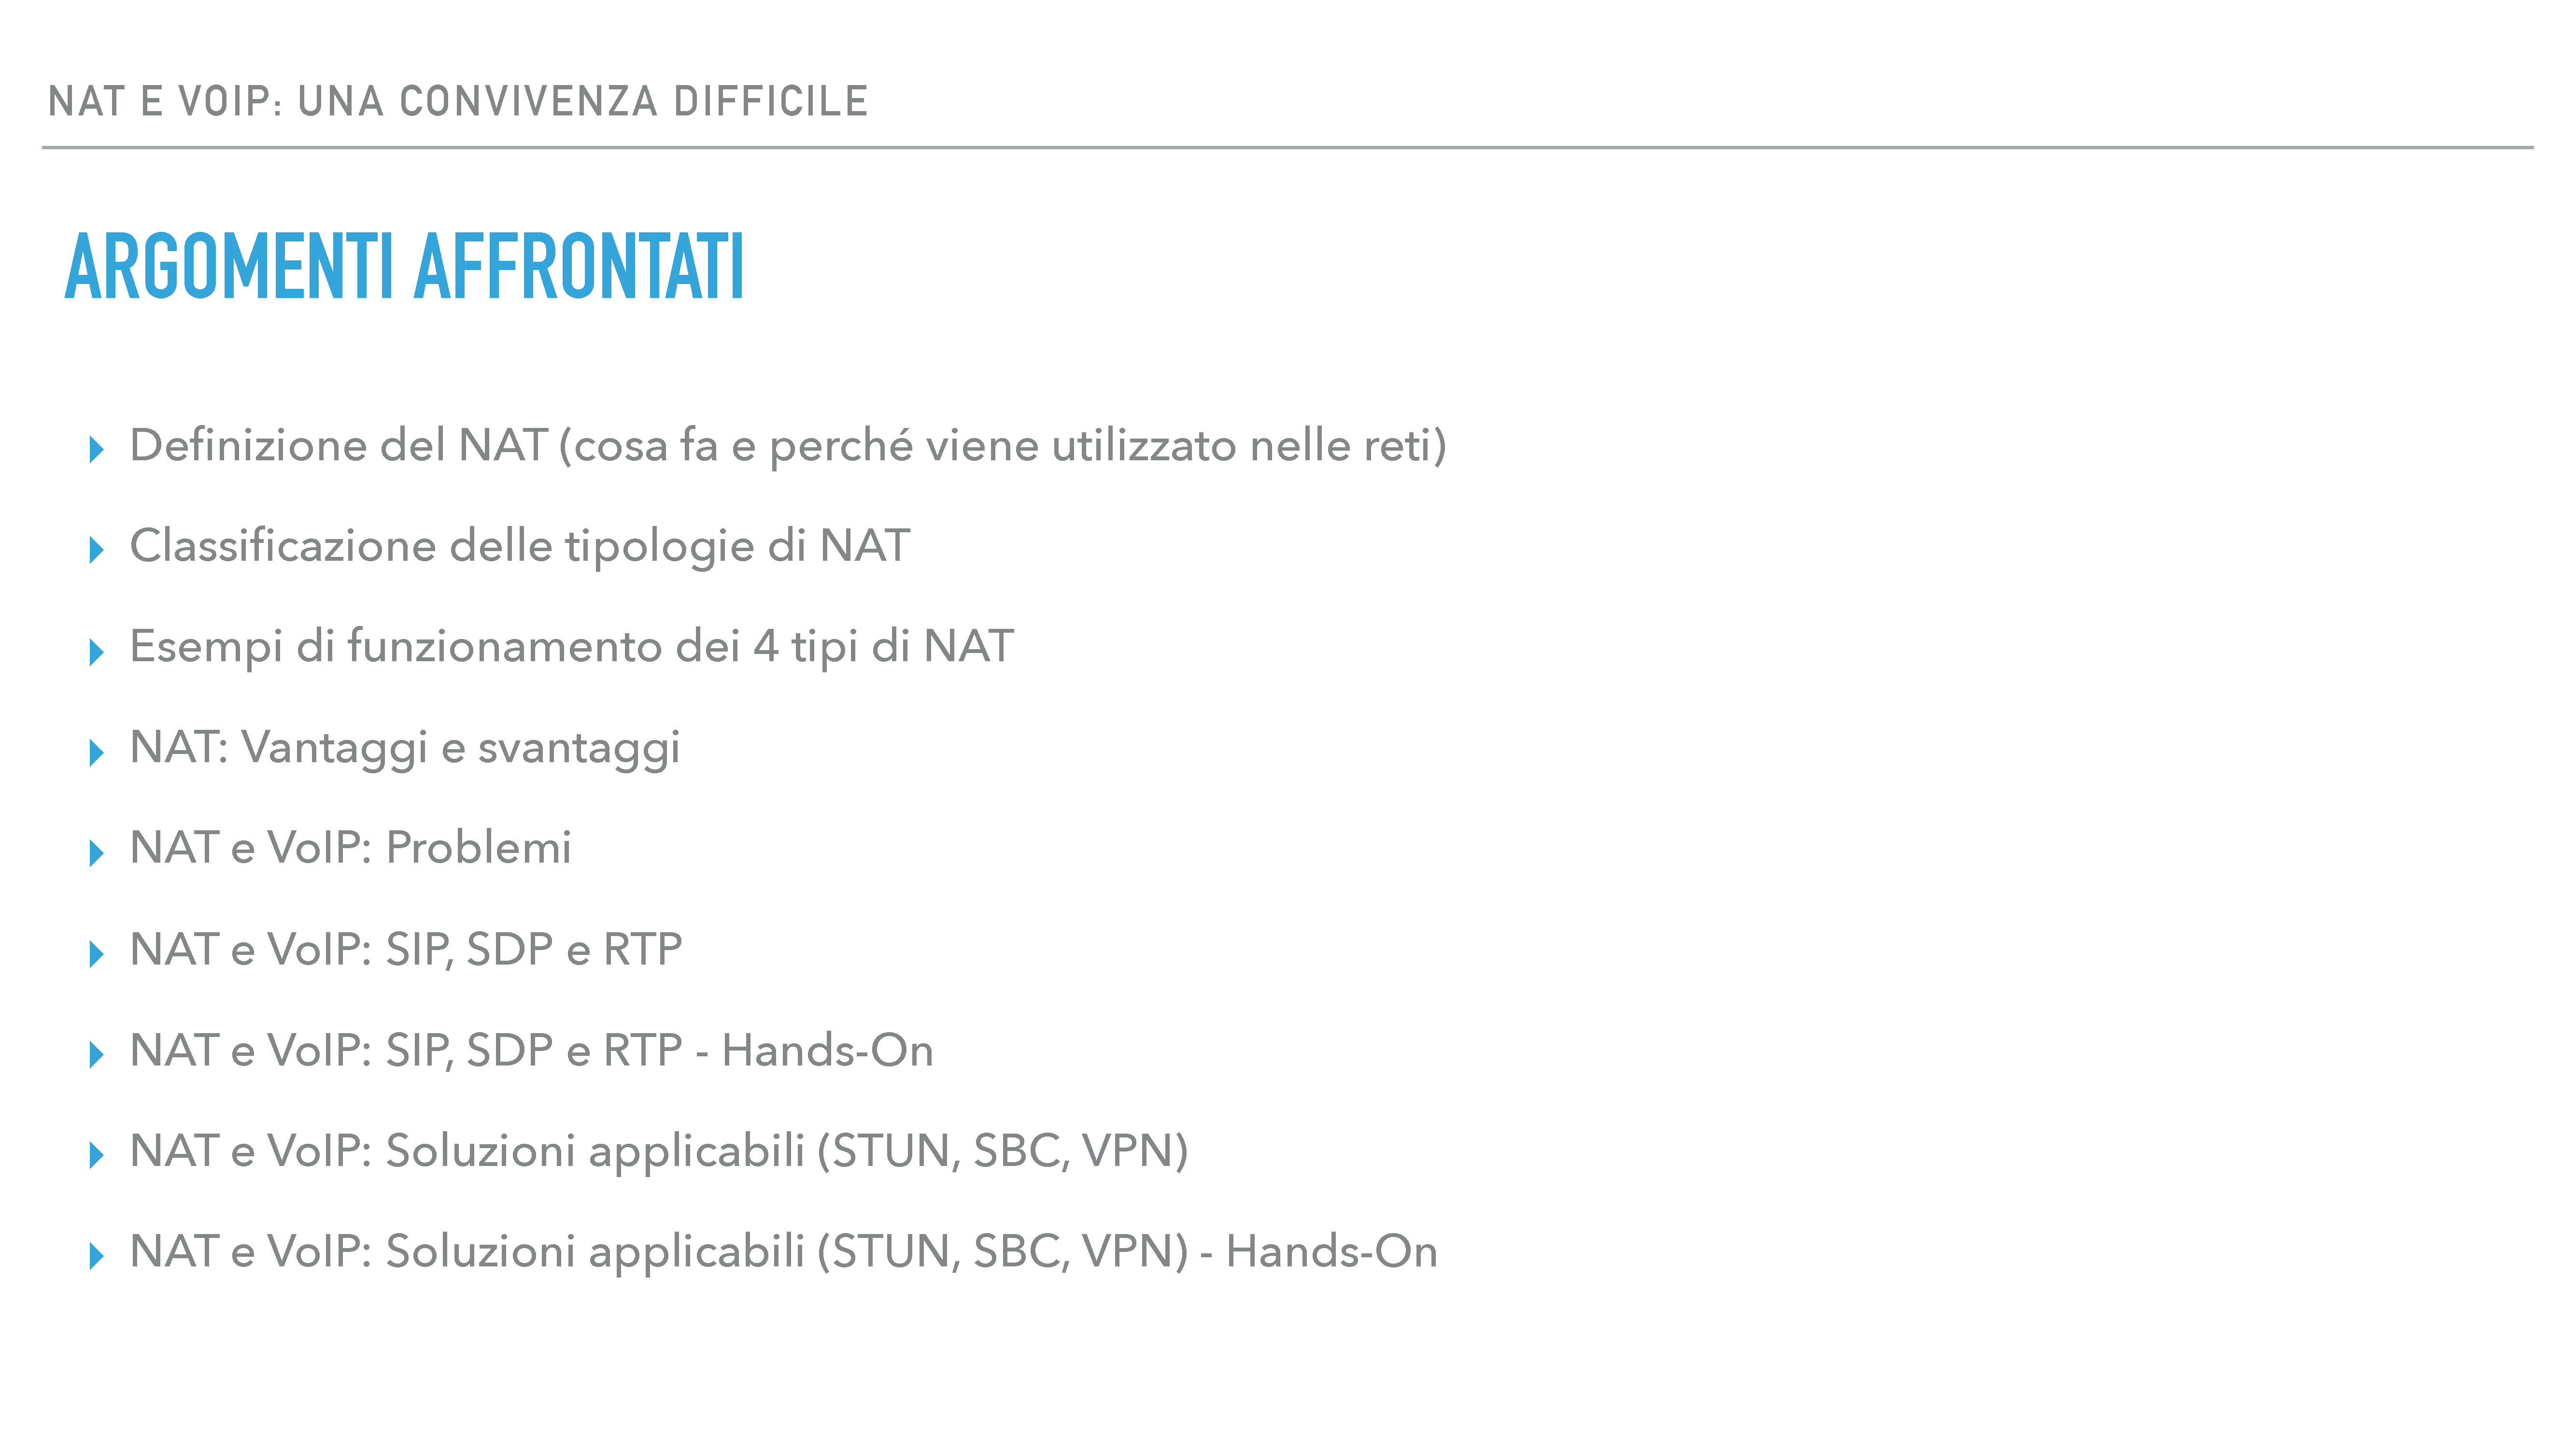Viewport: 2576px width, 1449px height.
Task: Click the NAT e VoIP: Problemi line
Action: click(x=351, y=848)
